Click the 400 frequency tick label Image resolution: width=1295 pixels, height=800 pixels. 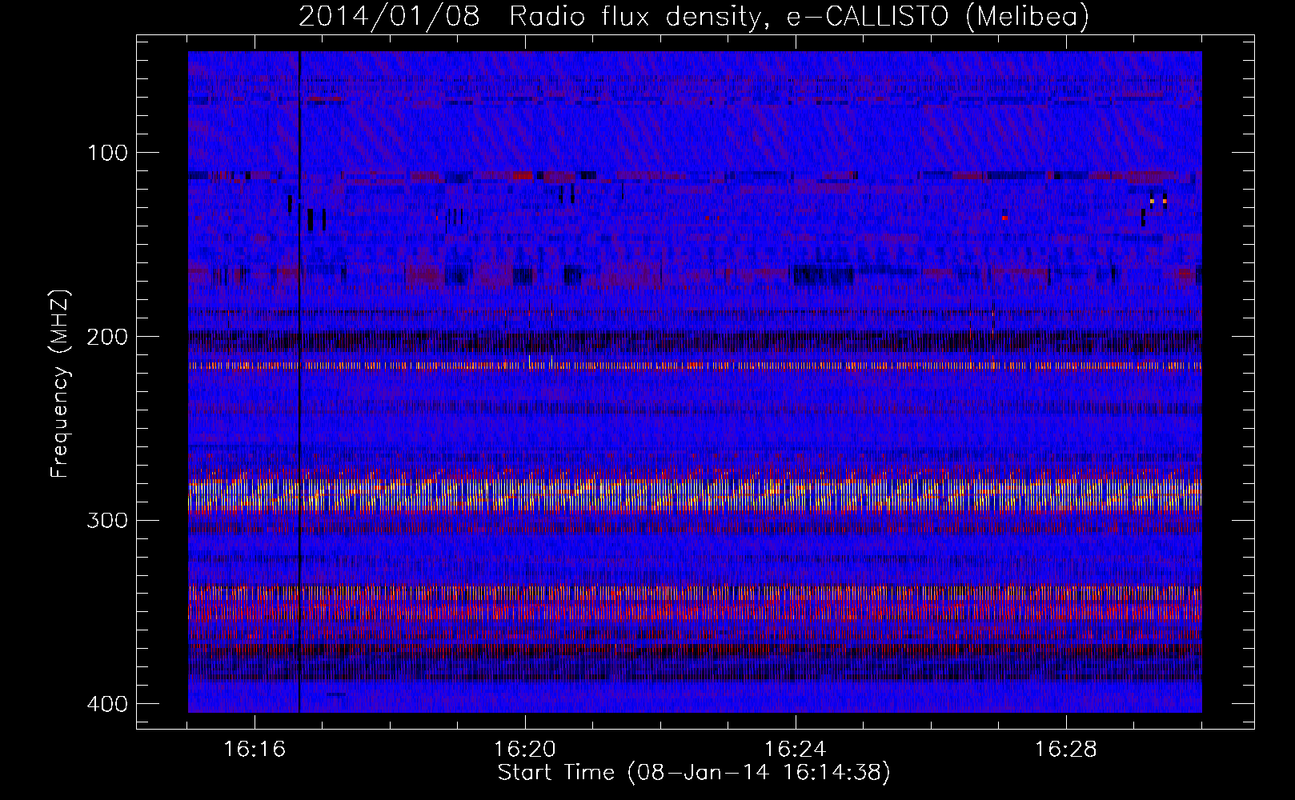point(106,704)
